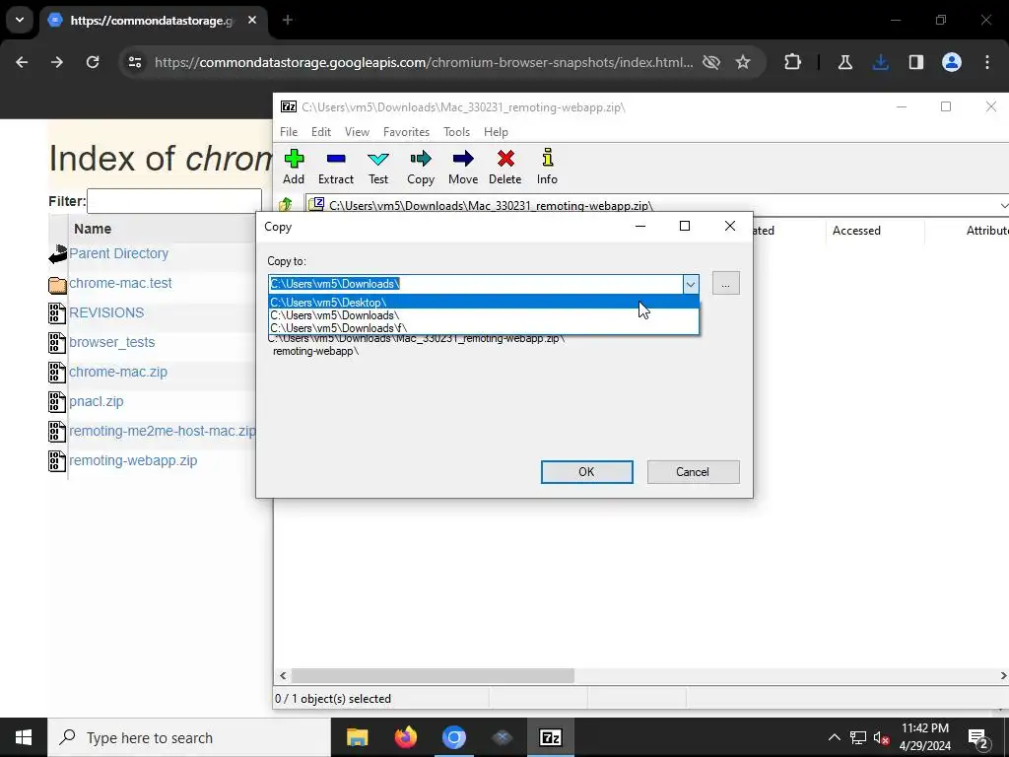
Task: Open File Explorer from taskbar
Action: click(357, 737)
